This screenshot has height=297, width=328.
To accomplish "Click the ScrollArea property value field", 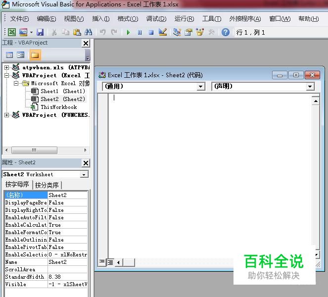I will pyautogui.click(x=68, y=269).
